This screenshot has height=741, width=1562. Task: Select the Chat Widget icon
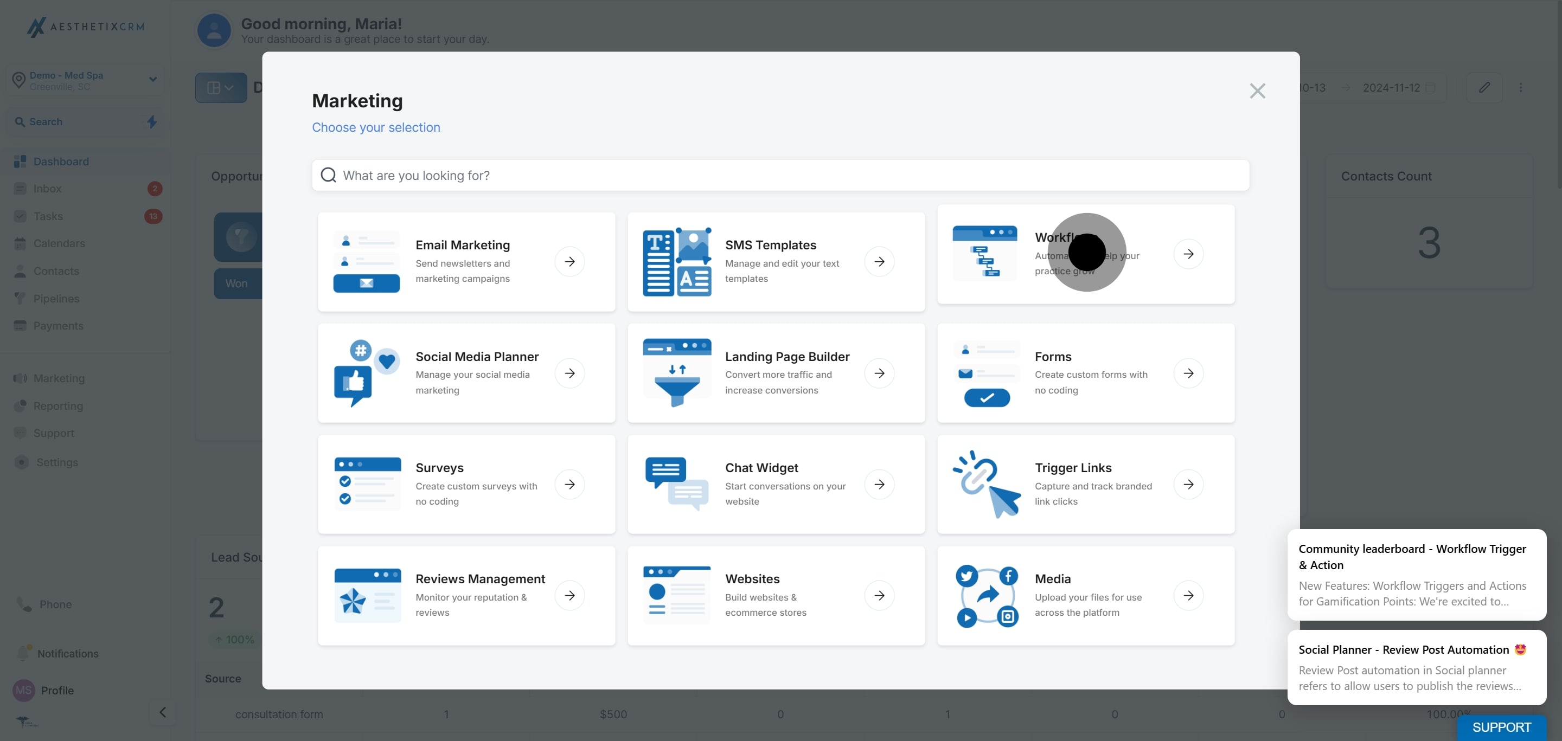(x=675, y=484)
